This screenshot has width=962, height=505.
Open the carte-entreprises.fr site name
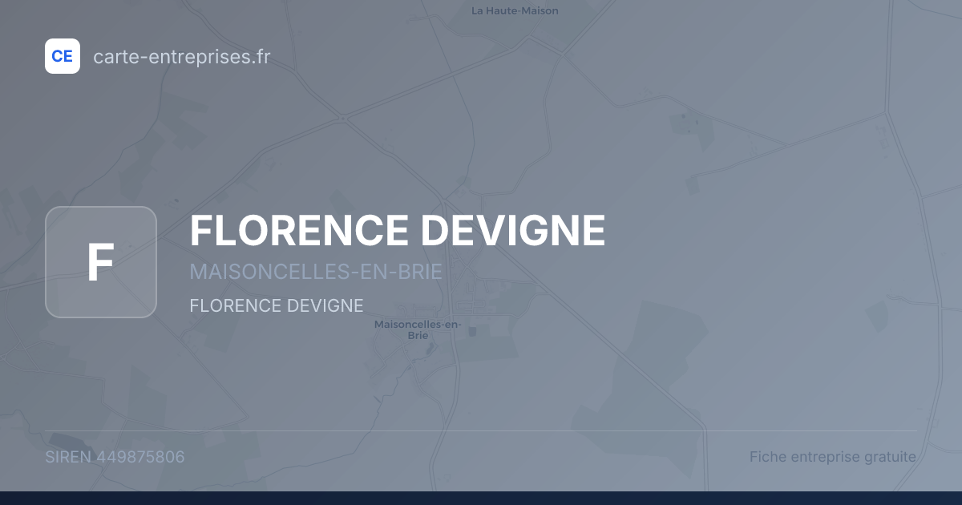(x=182, y=57)
